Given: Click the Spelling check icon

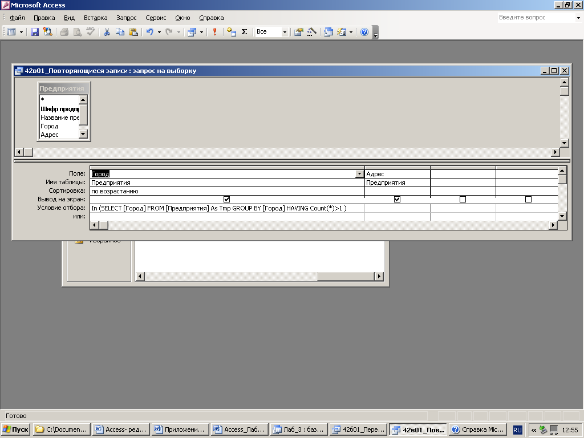Looking at the screenshot, I should point(91,32).
